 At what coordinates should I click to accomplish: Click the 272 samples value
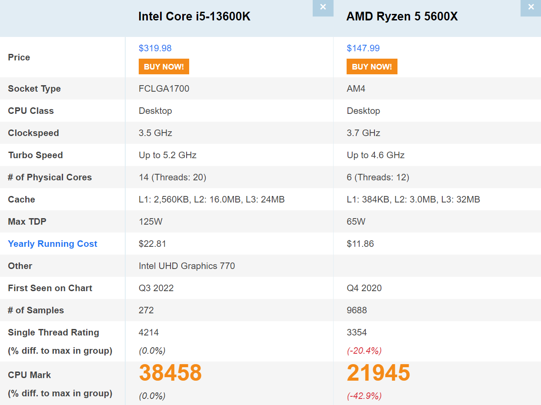146,310
